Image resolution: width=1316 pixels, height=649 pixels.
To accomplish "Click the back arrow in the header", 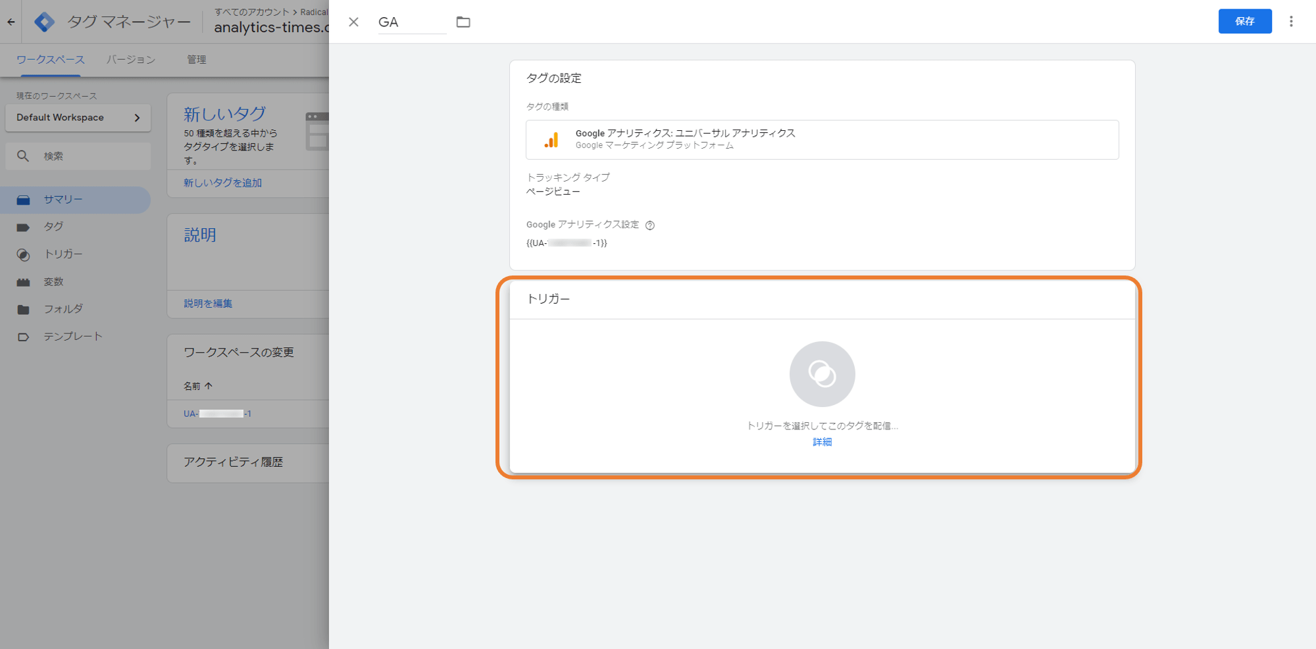I will tap(11, 22).
